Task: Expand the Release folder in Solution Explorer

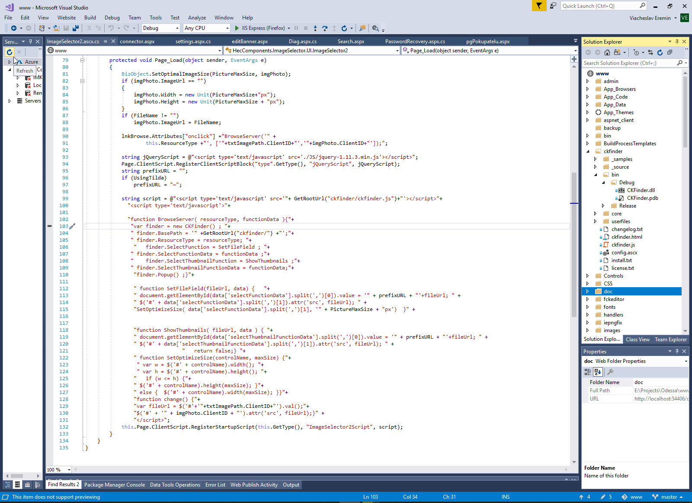Action: pyautogui.click(x=603, y=206)
